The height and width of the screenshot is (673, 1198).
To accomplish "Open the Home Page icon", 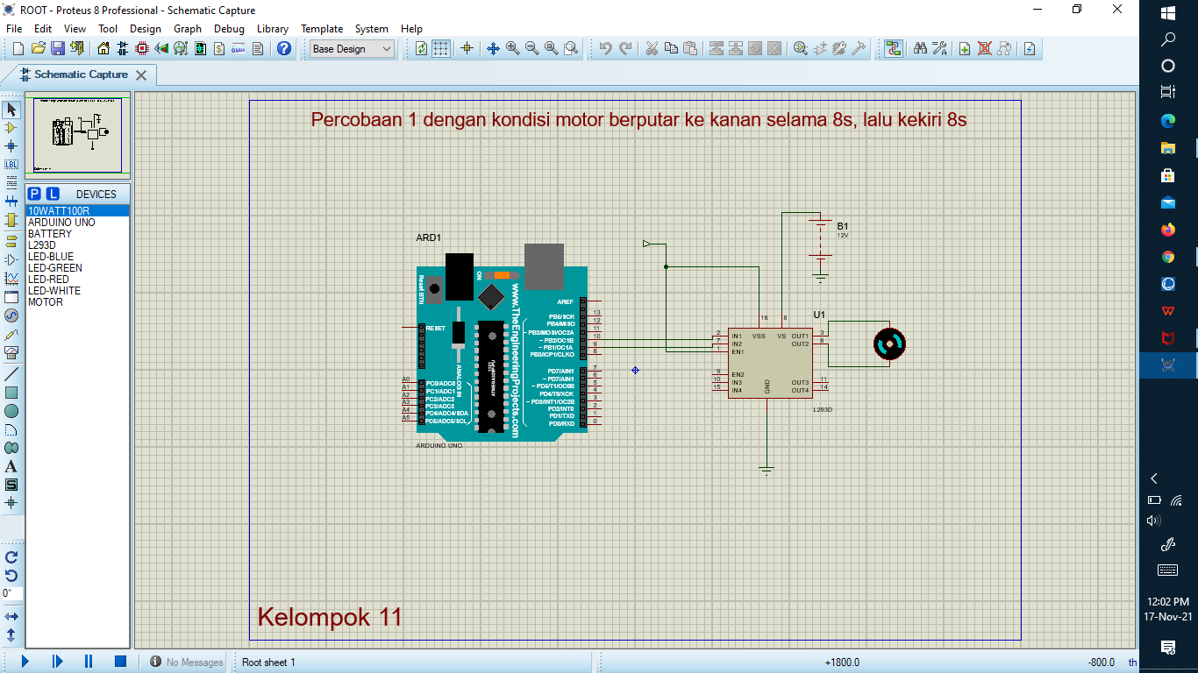I will point(104,49).
